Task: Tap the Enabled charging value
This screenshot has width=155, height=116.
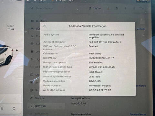Action: [x=93, y=46]
